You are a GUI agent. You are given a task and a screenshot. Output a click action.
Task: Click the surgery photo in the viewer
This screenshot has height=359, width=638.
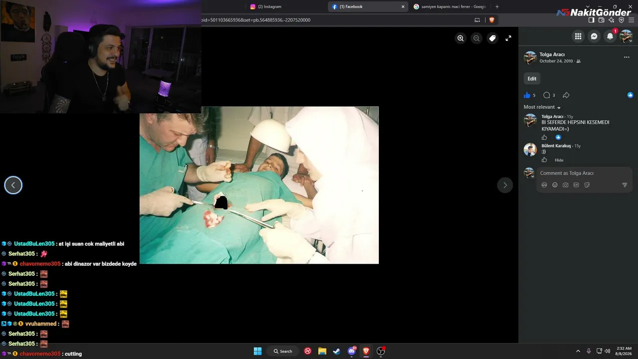point(259,185)
